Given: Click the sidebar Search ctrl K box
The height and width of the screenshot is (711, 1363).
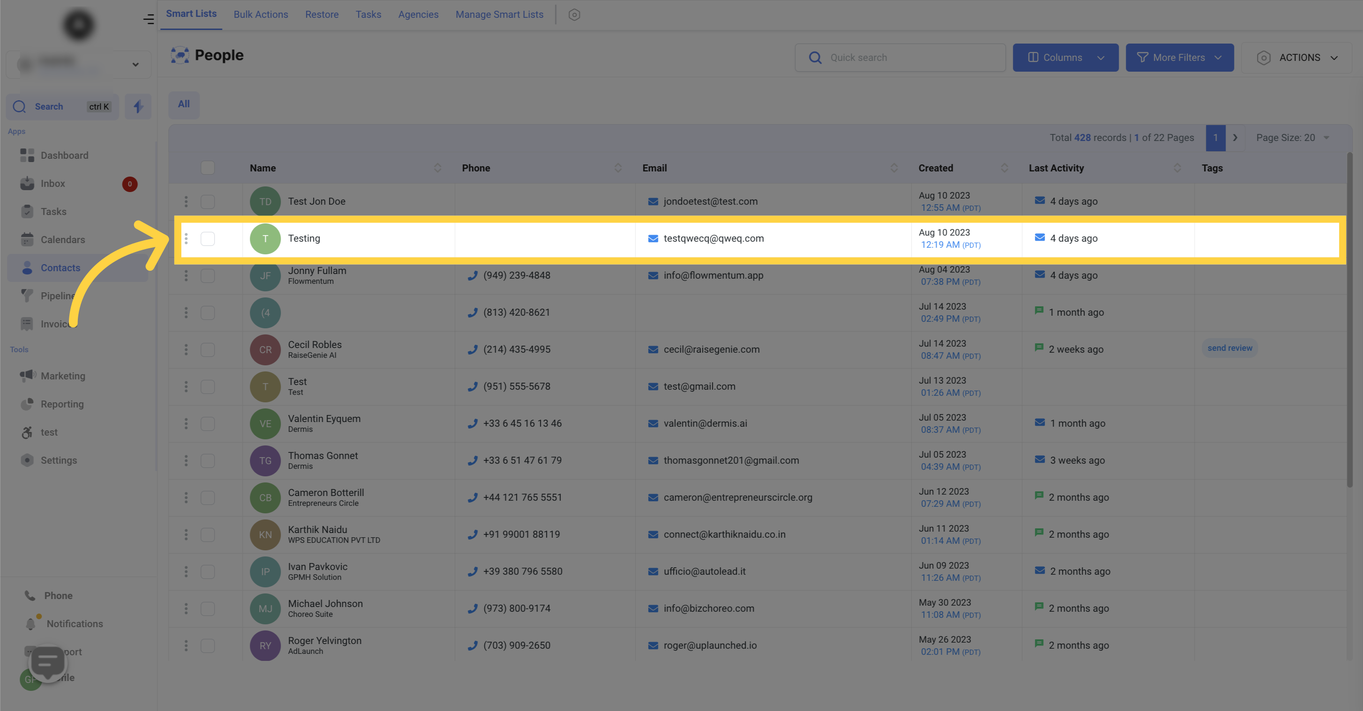Looking at the screenshot, I should pyautogui.click(x=62, y=107).
